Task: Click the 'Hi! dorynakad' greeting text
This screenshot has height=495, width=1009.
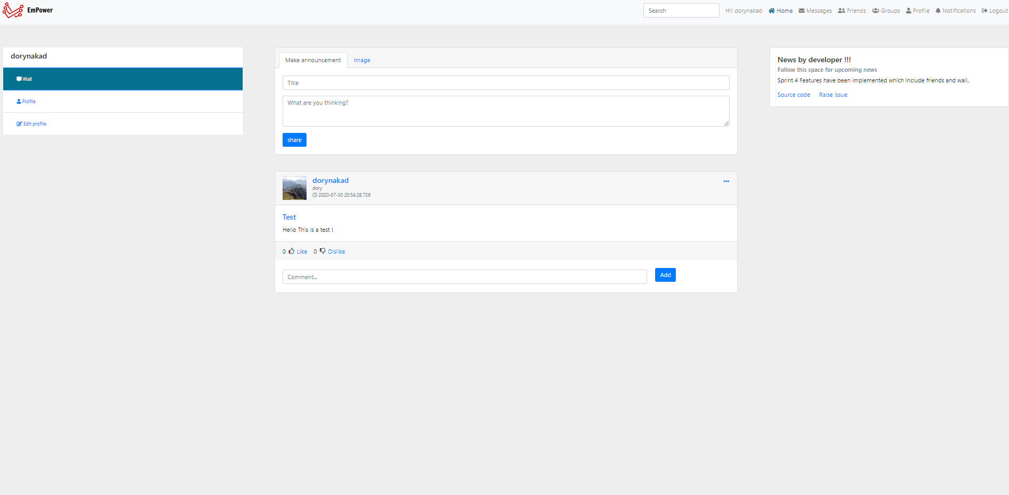Action: (743, 11)
